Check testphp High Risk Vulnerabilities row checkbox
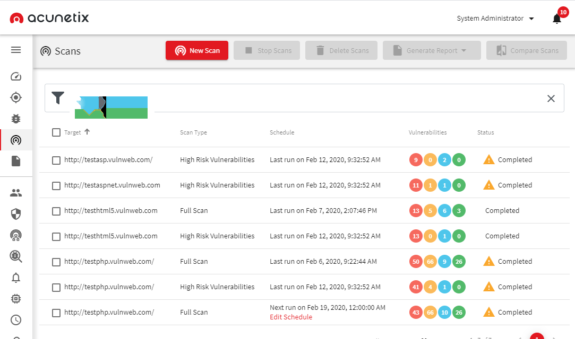 pos(56,288)
